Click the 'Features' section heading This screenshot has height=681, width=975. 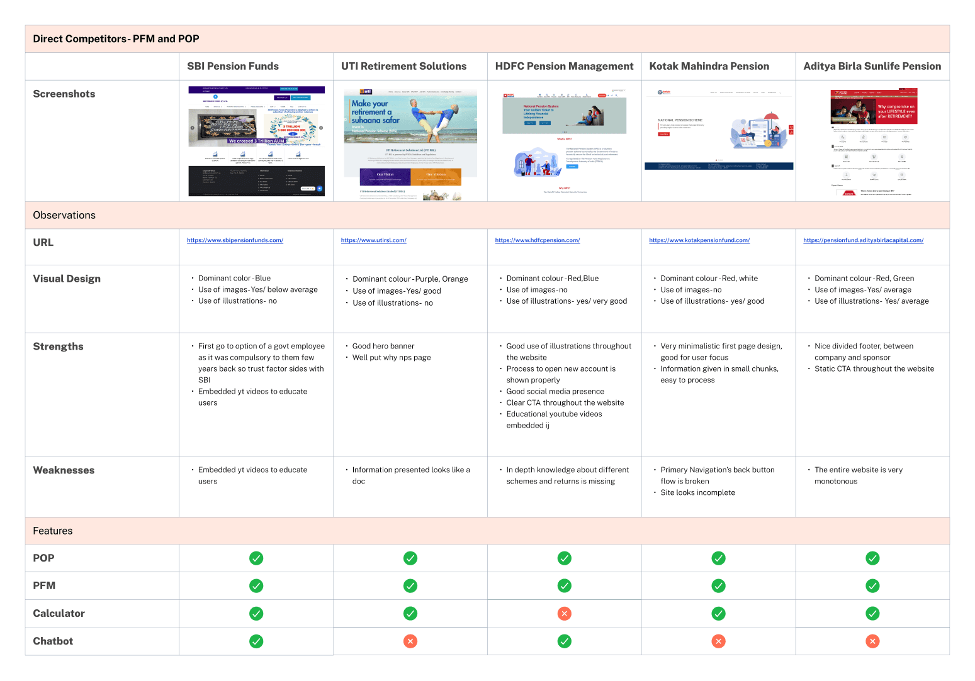pyautogui.click(x=53, y=531)
